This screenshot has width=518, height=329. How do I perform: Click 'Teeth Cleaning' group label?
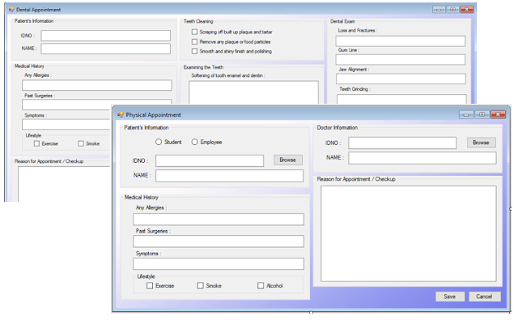tap(198, 21)
